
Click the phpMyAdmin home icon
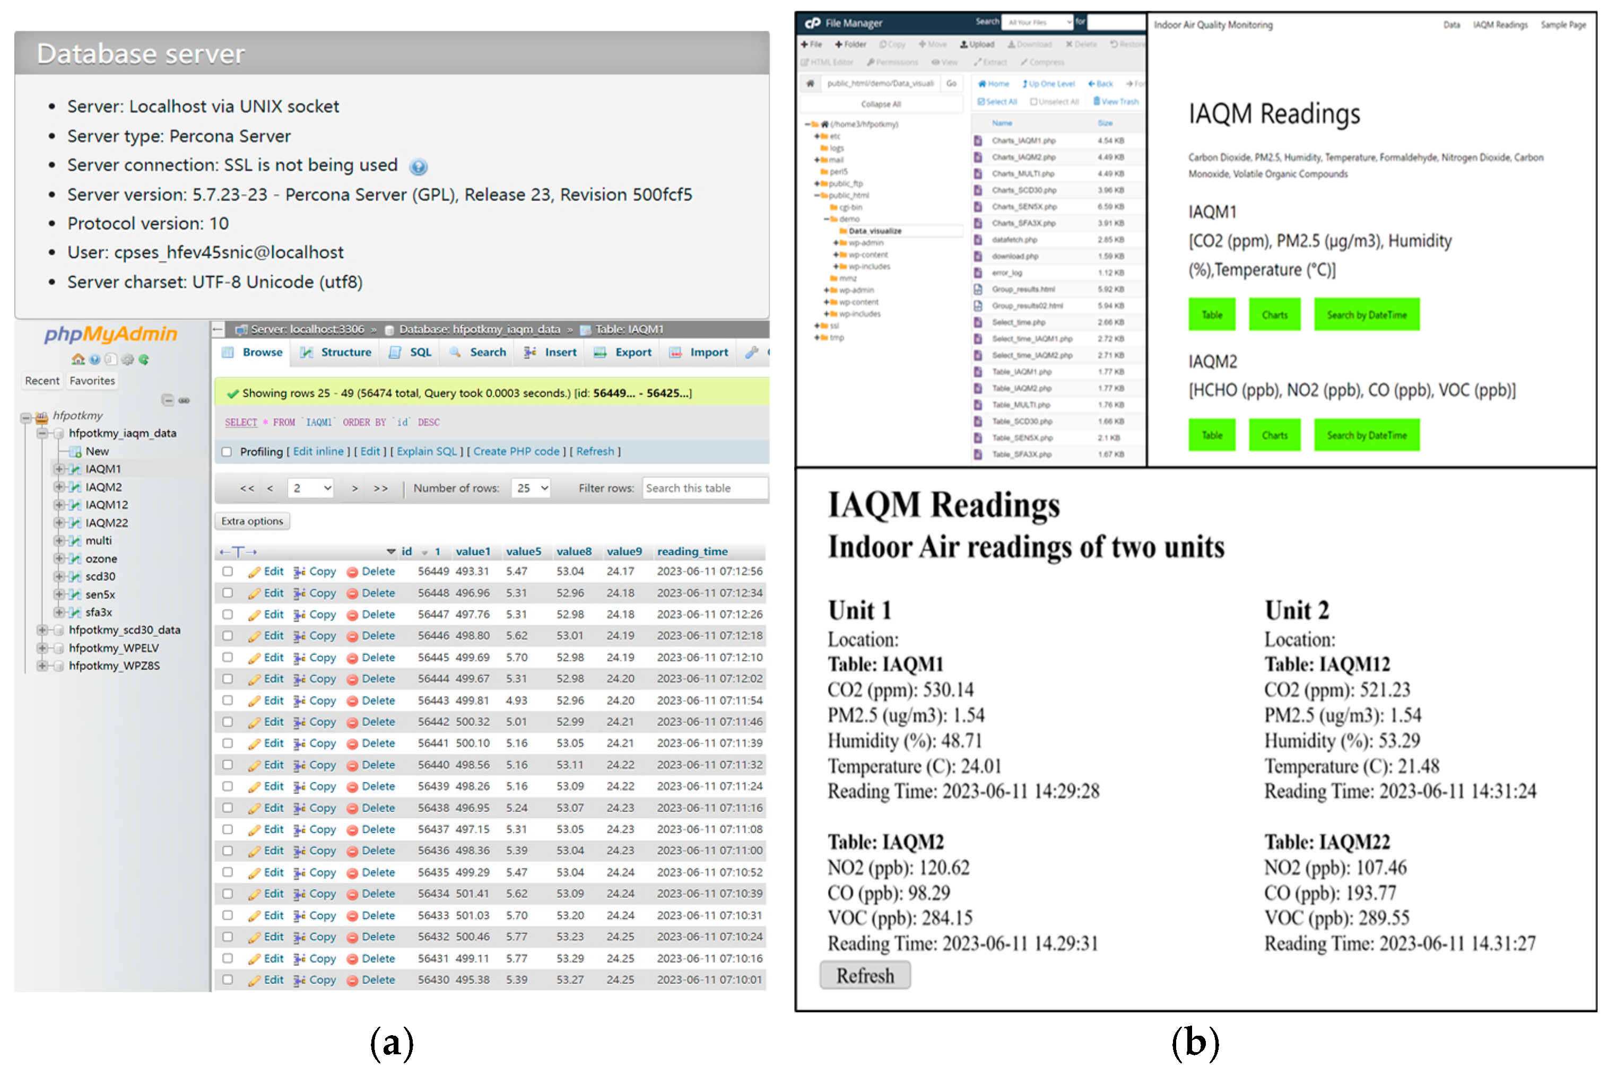coord(78,360)
